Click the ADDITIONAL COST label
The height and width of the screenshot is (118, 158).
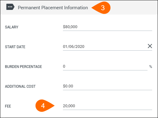point(20,86)
